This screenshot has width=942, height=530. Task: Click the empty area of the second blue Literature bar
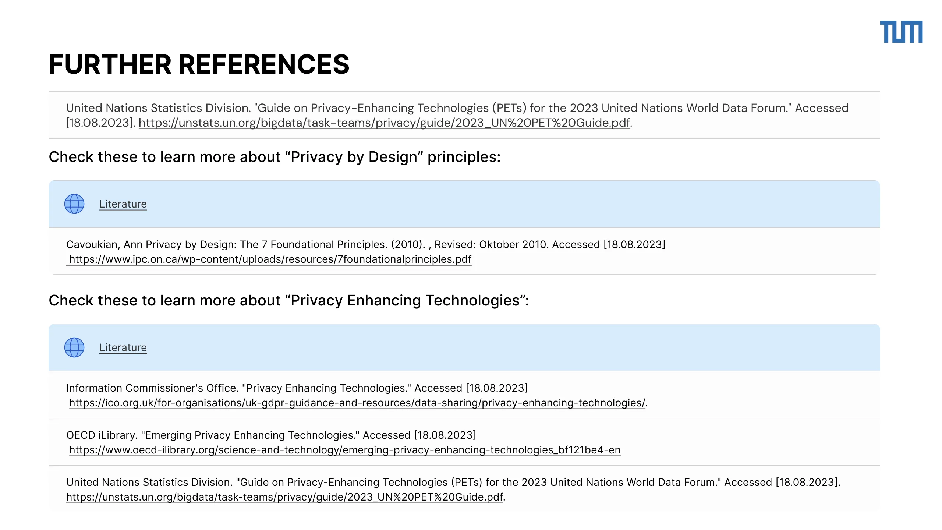click(x=515, y=347)
